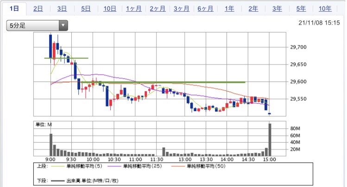This screenshot has height=187, width=347.
Task: Click the 13:30 time axis label
Action: pyautogui.click(x=206, y=159)
